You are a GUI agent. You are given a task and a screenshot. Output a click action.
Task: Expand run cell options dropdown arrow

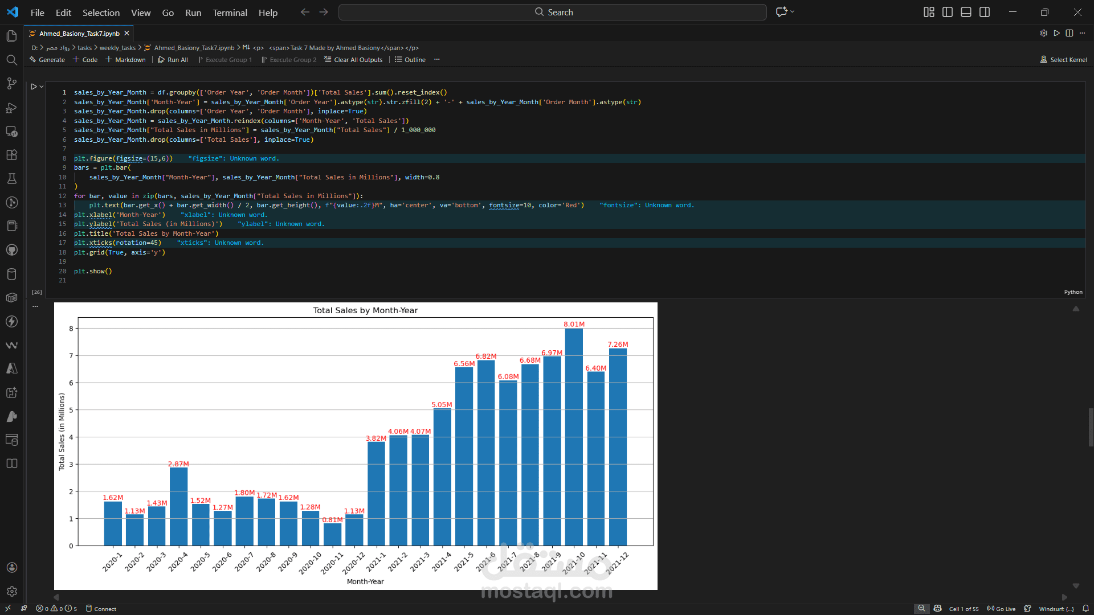(42, 87)
